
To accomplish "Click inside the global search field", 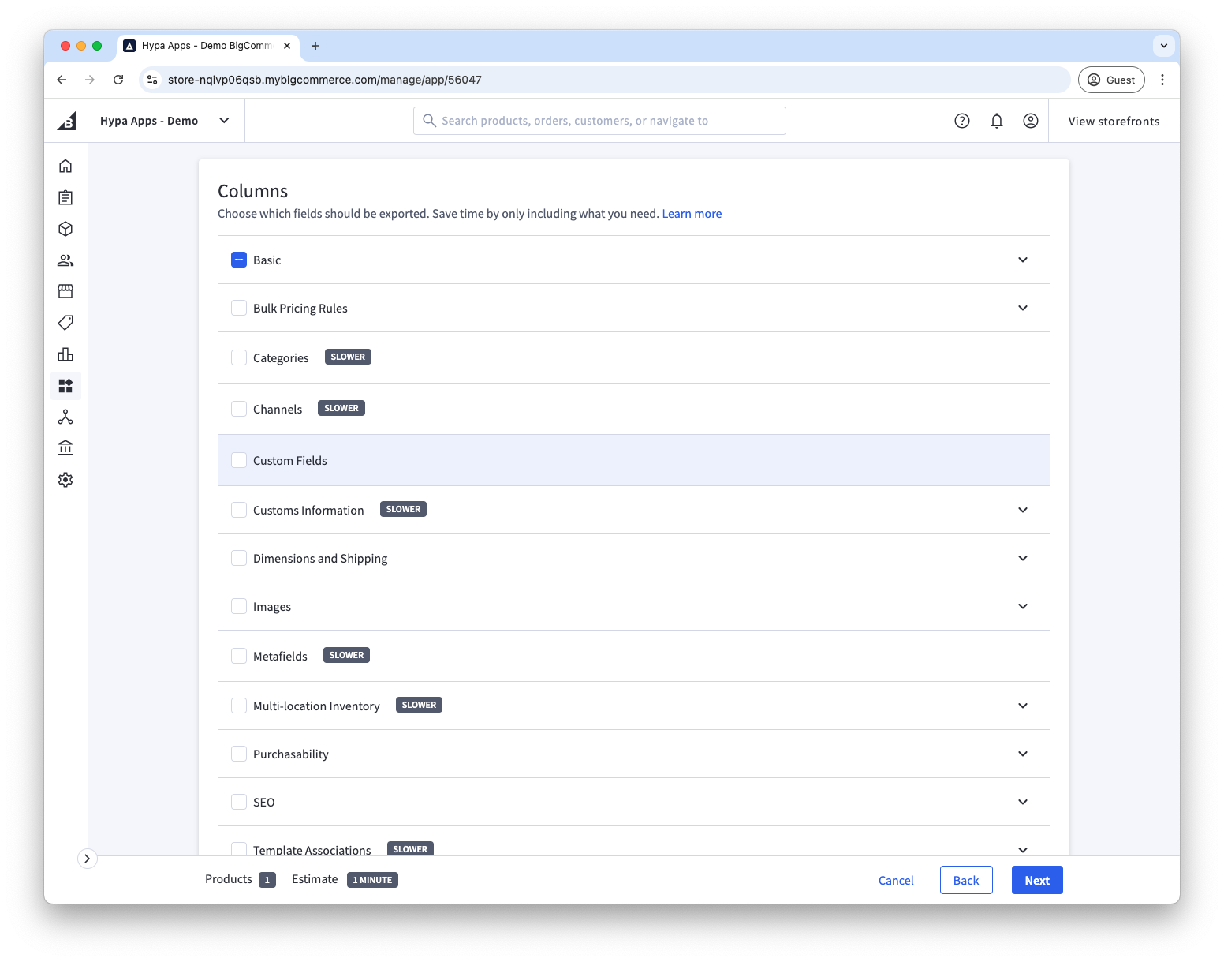I will click(x=599, y=120).
